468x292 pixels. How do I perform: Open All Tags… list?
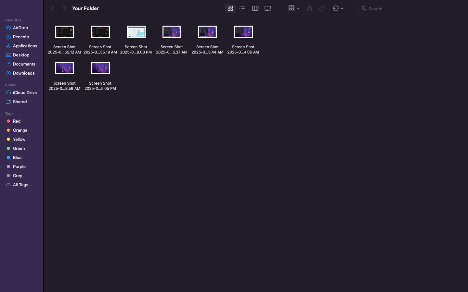22,185
